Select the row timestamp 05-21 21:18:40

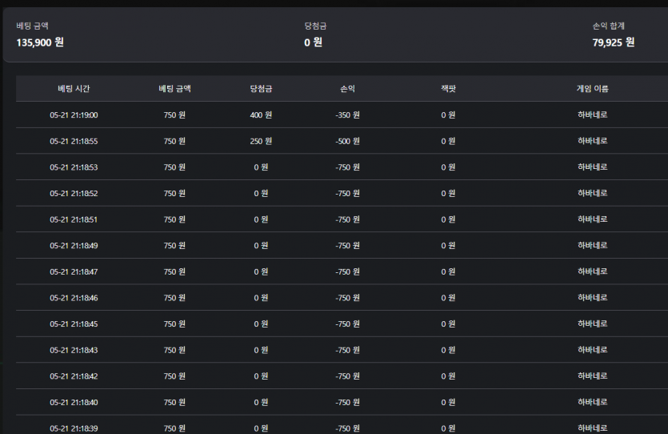click(74, 403)
